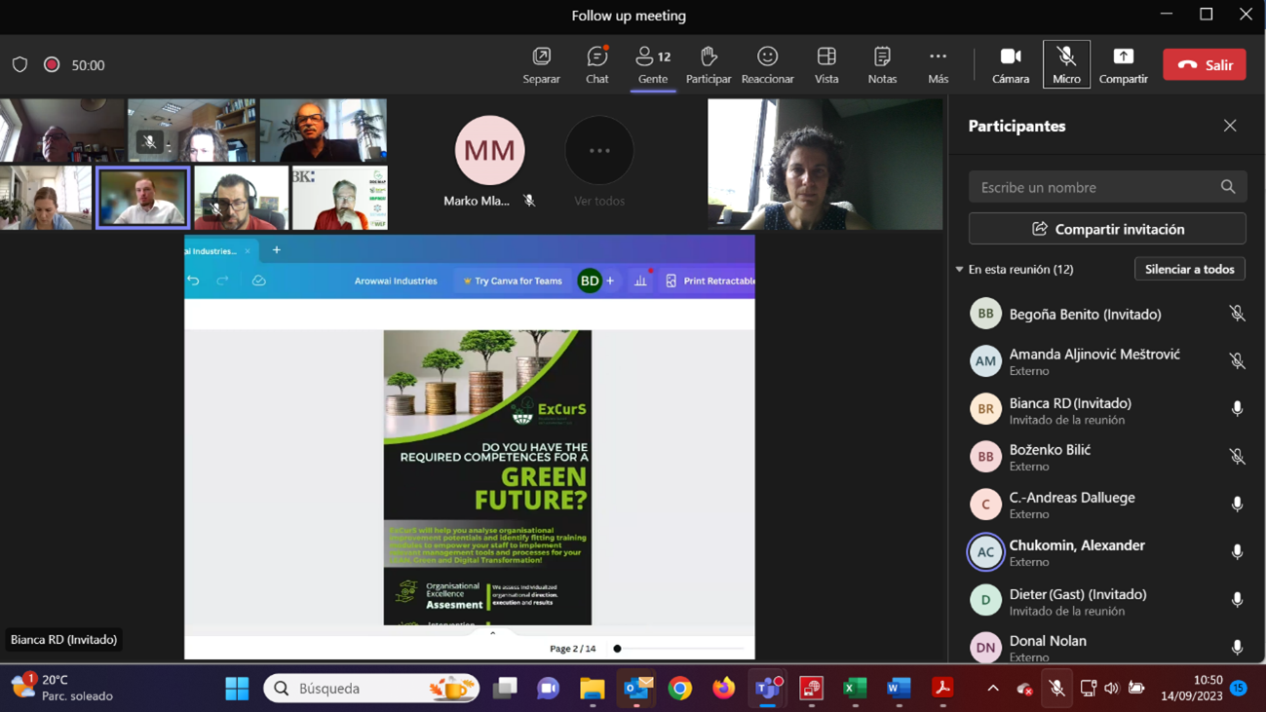Mute Donal Nolan in the list
This screenshot has height=712, width=1266.
tap(1237, 647)
